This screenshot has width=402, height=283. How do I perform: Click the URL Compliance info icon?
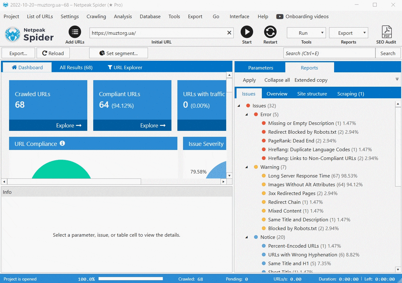(x=62, y=143)
